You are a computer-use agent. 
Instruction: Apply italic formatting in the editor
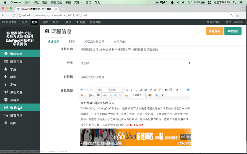click(x=132, y=90)
